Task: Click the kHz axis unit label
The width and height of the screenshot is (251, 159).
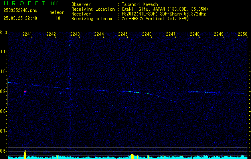Action: point(4,32)
